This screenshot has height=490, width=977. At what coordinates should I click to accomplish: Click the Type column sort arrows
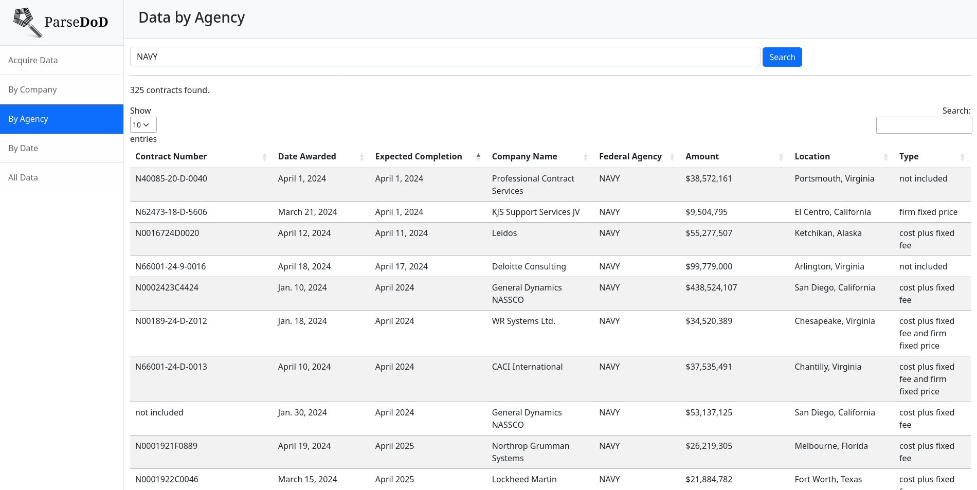pos(962,157)
